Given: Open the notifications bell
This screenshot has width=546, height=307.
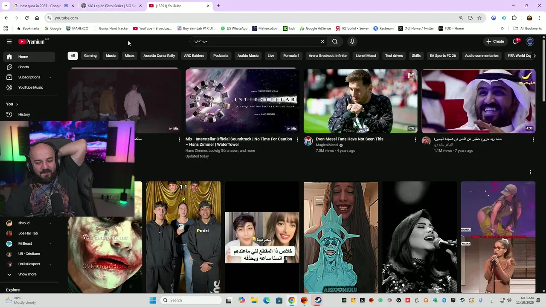Looking at the screenshot, I should (x=516, y=41).
